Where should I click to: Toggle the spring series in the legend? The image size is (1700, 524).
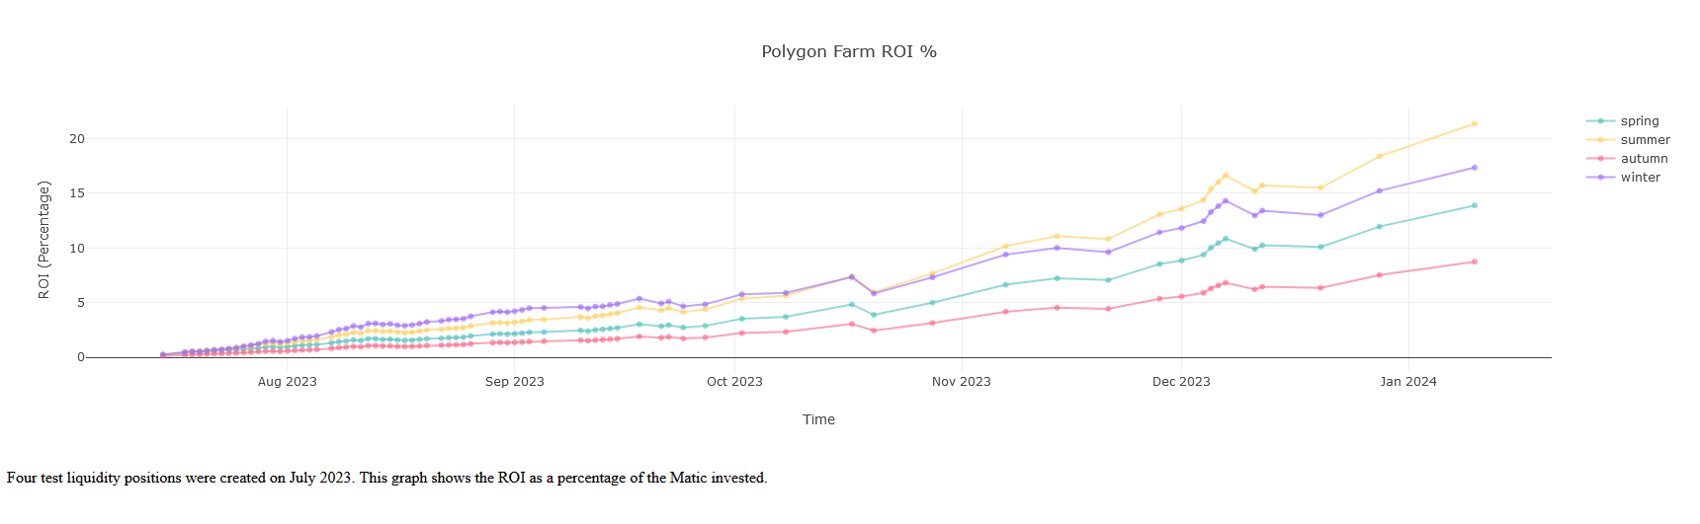(1639, 121)
